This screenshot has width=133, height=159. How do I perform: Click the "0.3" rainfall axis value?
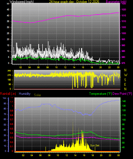click(12, 138)
